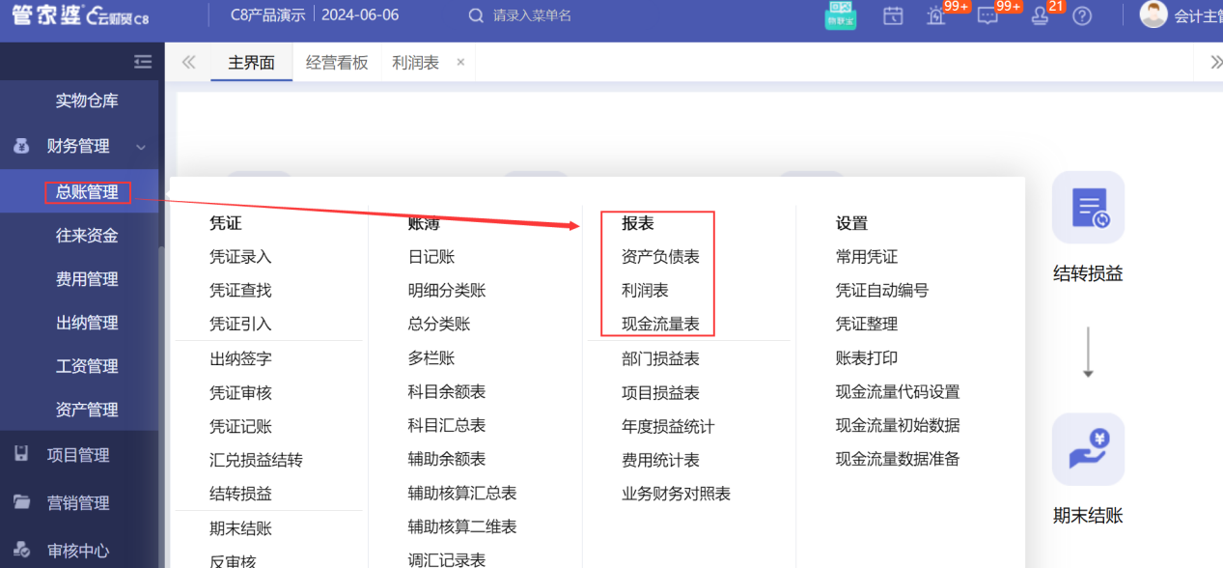Screen dimensions: 1223x568
Task: Collapse the left sidebar with double-chevron
Action: [x=189, y=61]
